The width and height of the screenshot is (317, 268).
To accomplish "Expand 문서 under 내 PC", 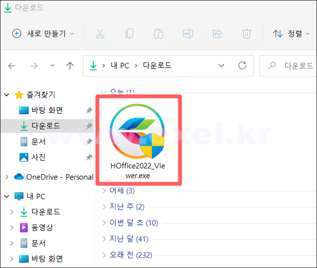I will [x=12, y=243].
